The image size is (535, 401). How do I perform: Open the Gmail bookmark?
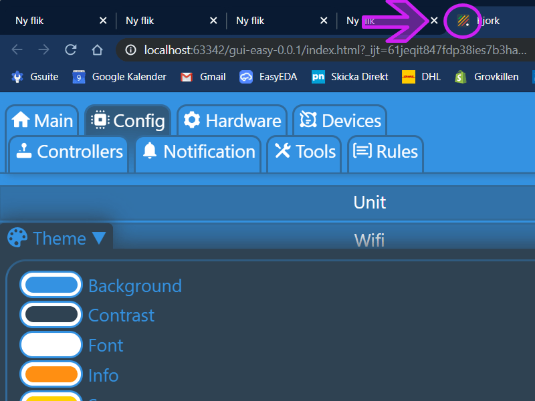203,77
